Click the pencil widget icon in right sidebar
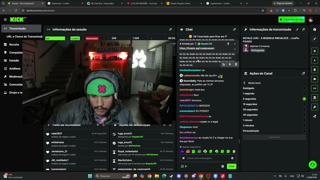The width and height of the screenshot is (320, 180). click(314, 39)
